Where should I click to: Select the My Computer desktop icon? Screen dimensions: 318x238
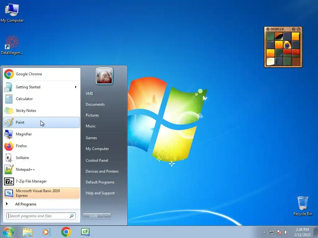(12, 12)
